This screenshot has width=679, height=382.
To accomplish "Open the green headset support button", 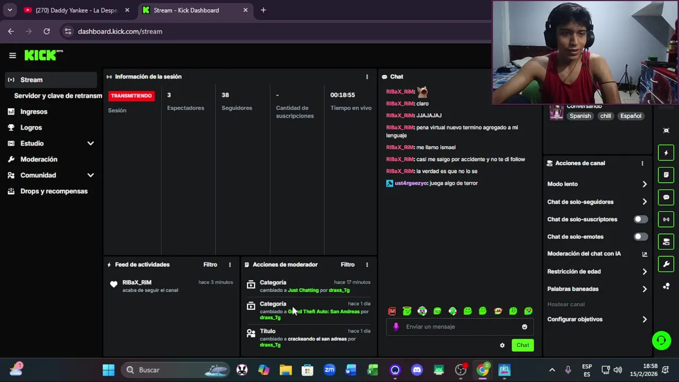I will tap(661, 340).
